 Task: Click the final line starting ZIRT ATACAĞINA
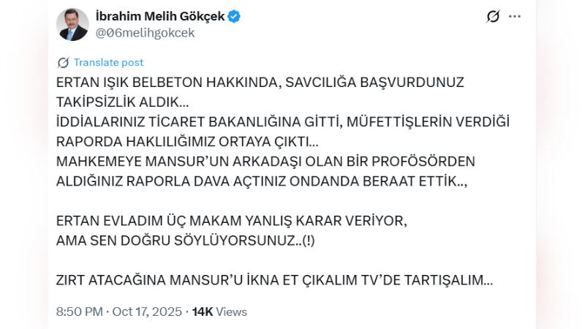coord(274,280)
